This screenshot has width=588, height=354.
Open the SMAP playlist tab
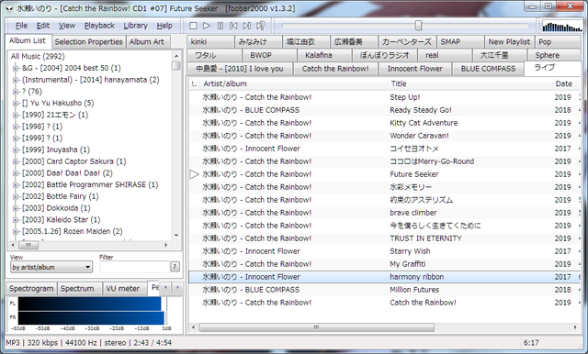460,41
